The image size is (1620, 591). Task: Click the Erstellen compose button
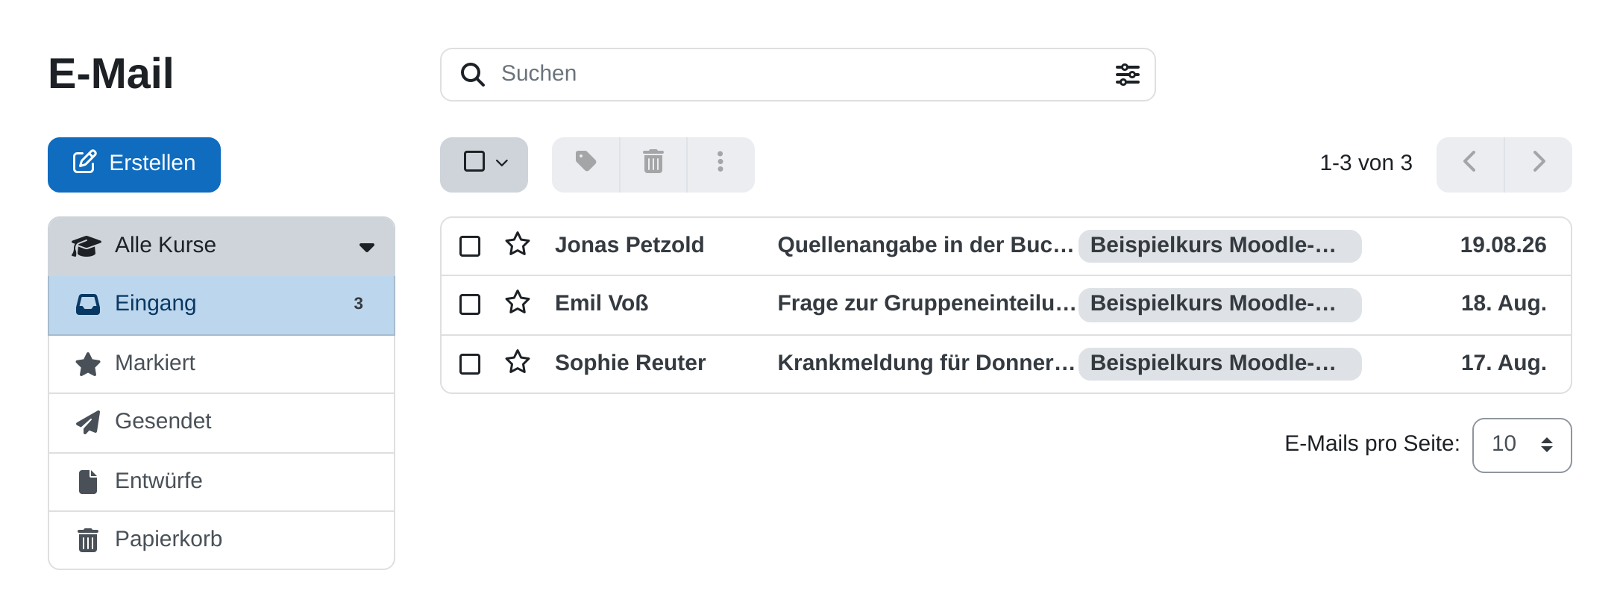point(134,164)
